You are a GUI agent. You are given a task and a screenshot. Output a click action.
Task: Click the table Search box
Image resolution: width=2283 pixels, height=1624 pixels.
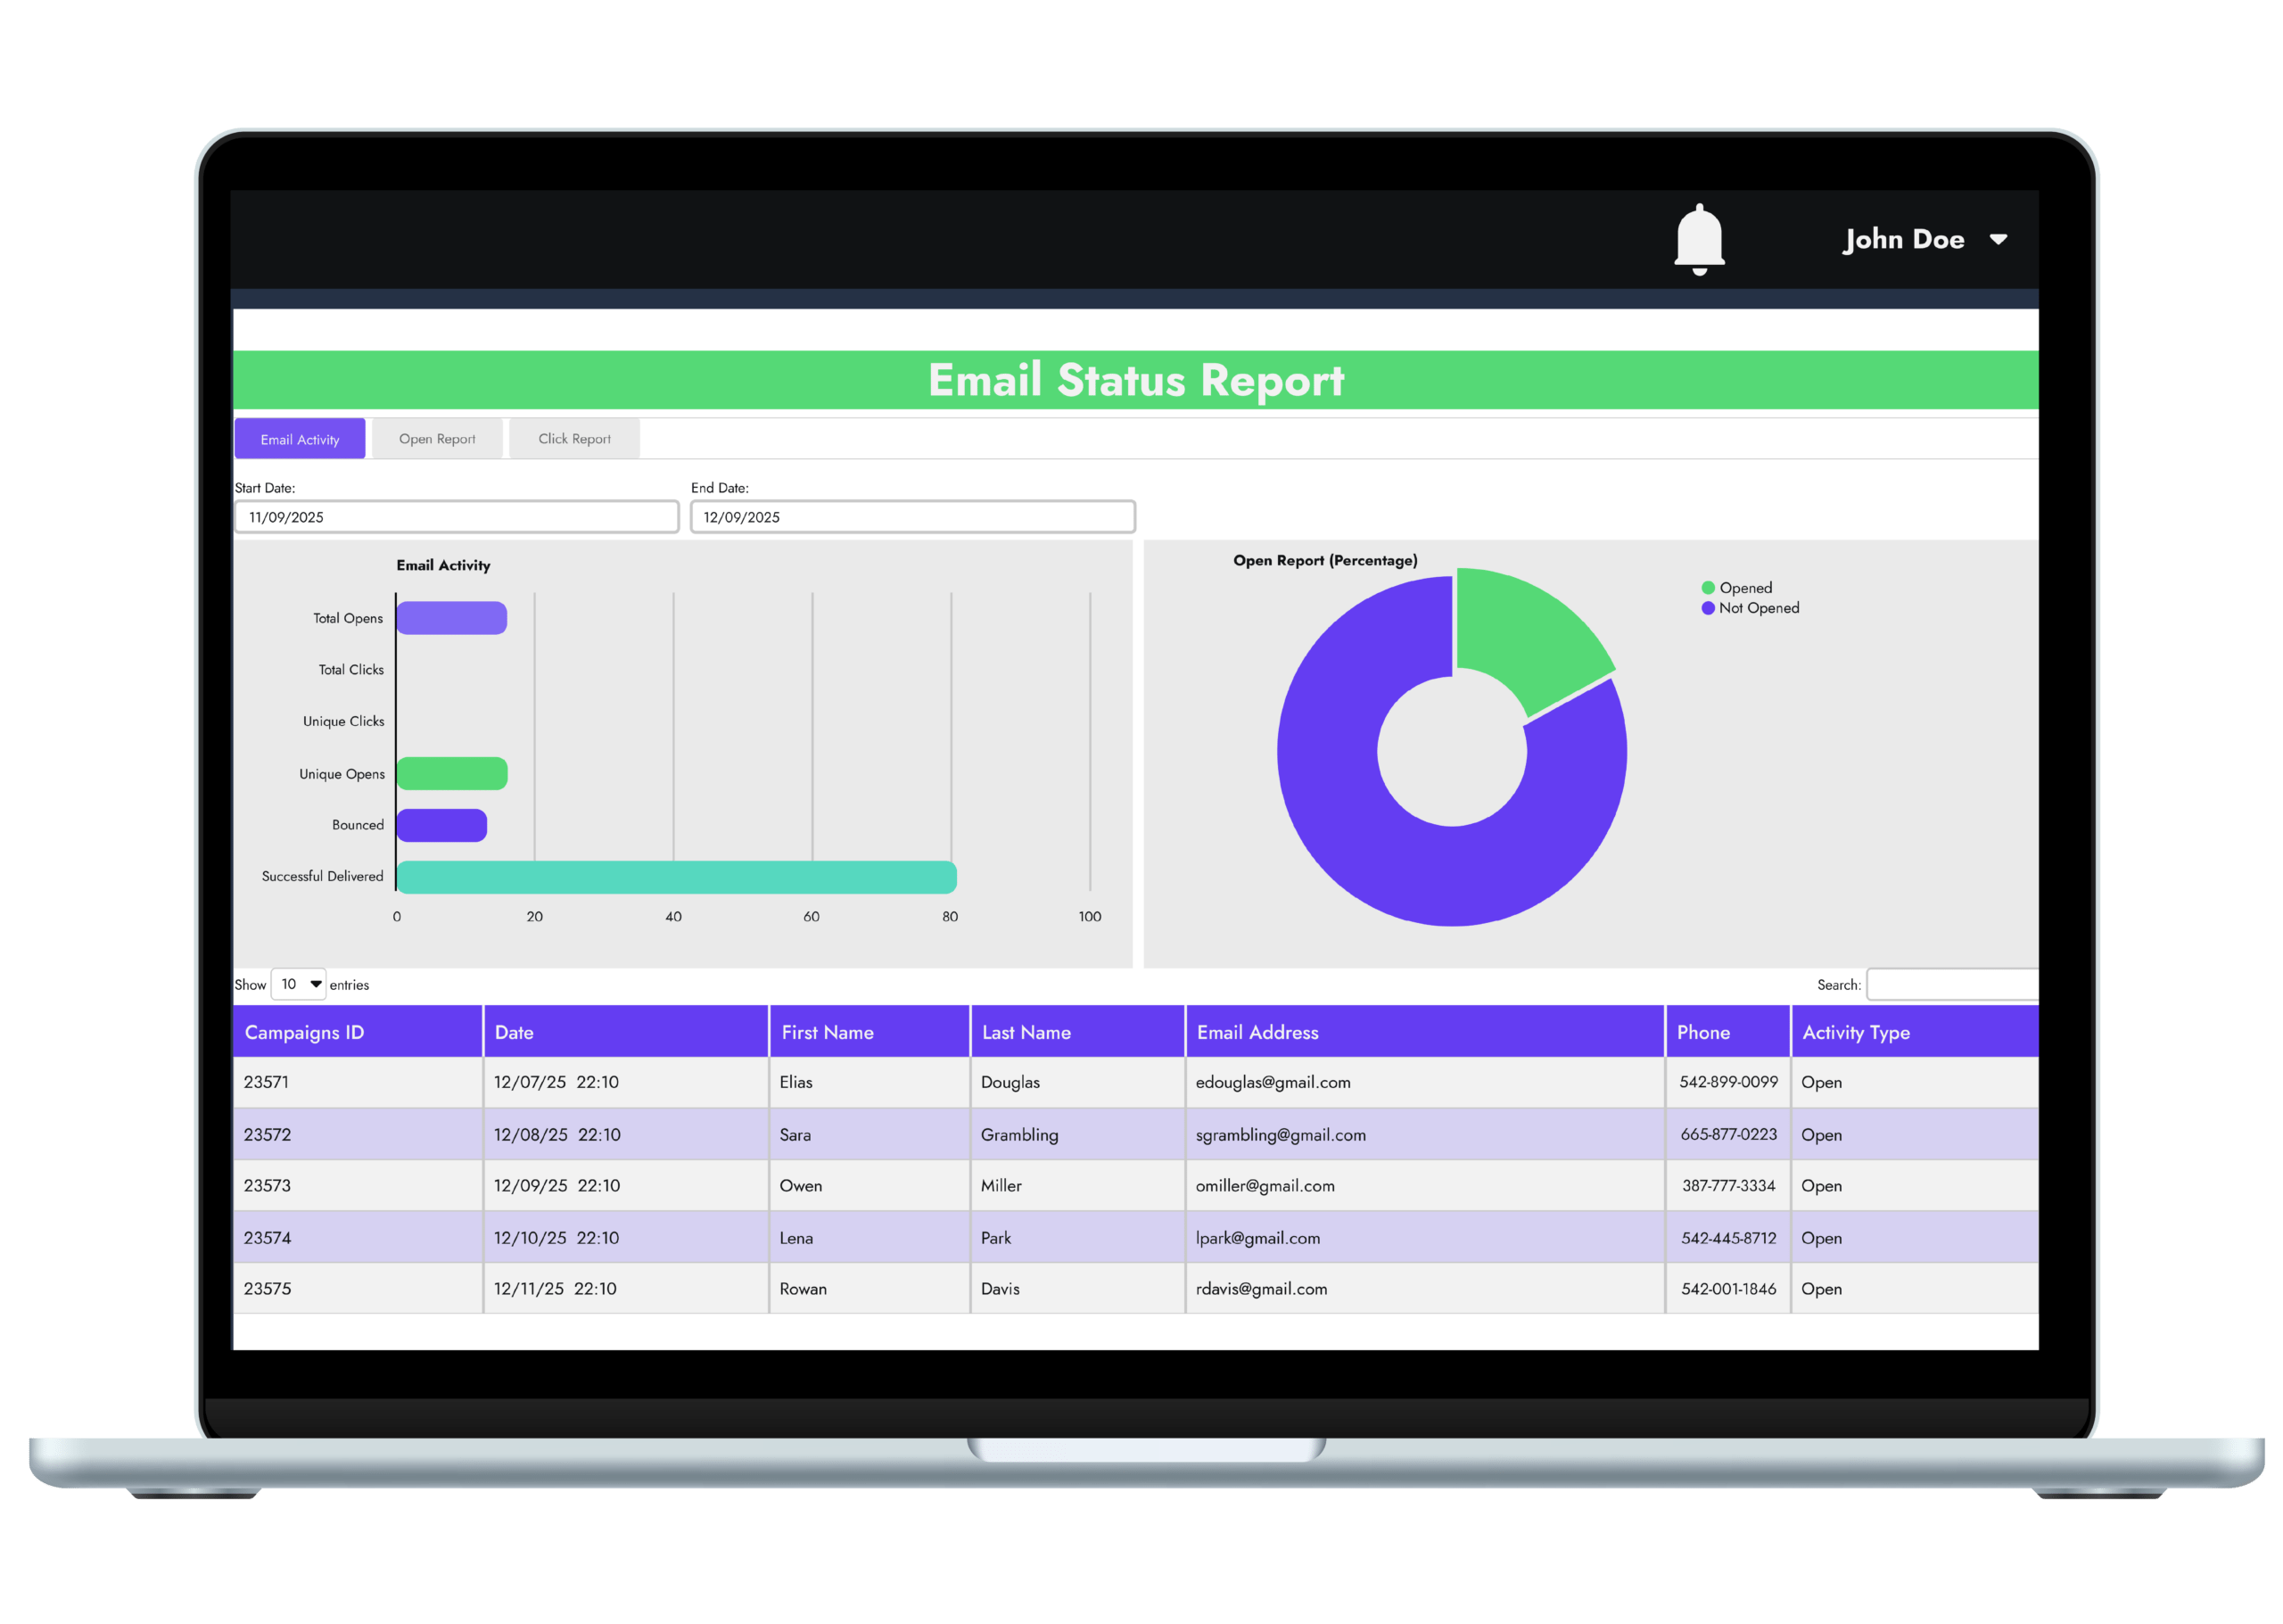[1951, 984]
